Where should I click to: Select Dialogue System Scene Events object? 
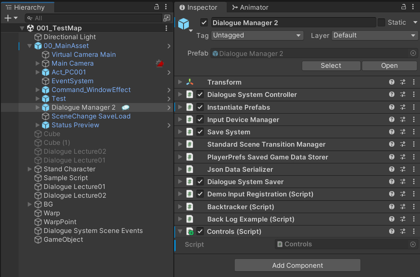click(93, 231)
